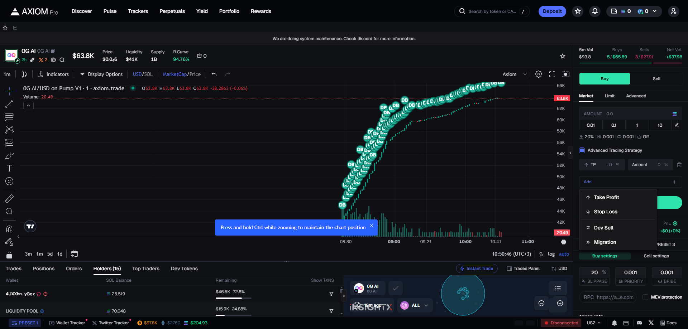Switch to the Limit order tab
Image resolution: width=688 pixels, height=329 pixels.
[x=610, y=96]
